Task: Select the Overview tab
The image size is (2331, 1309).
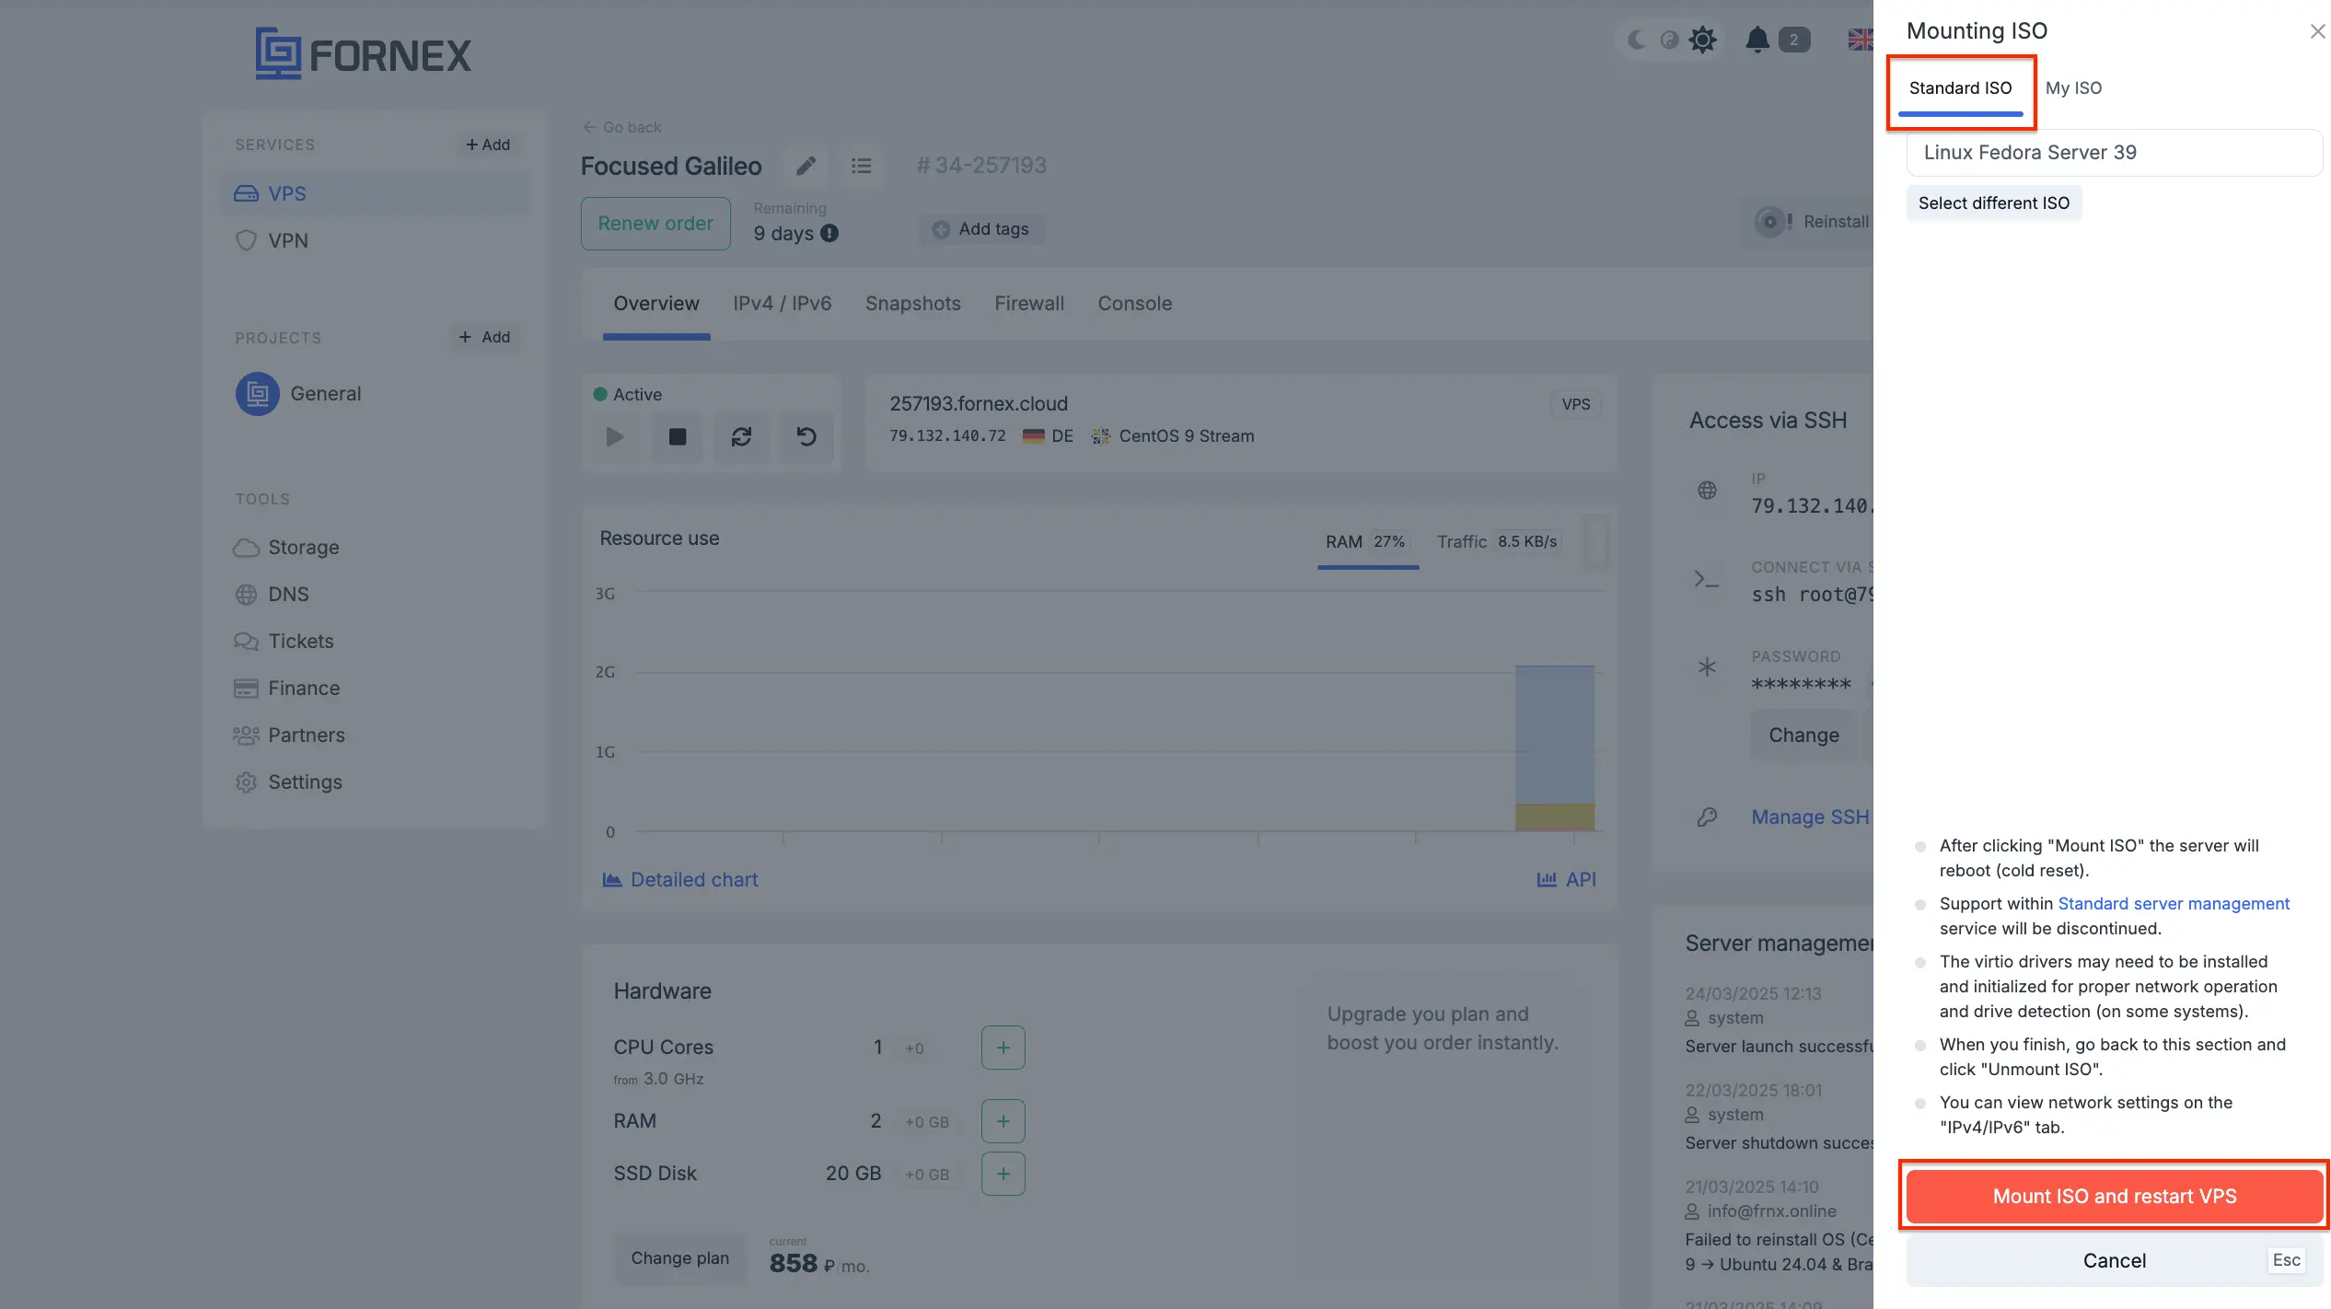Action: point(656,304)
